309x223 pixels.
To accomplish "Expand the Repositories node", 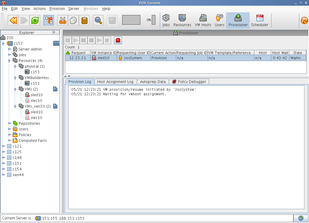I will tap(9, 123).
